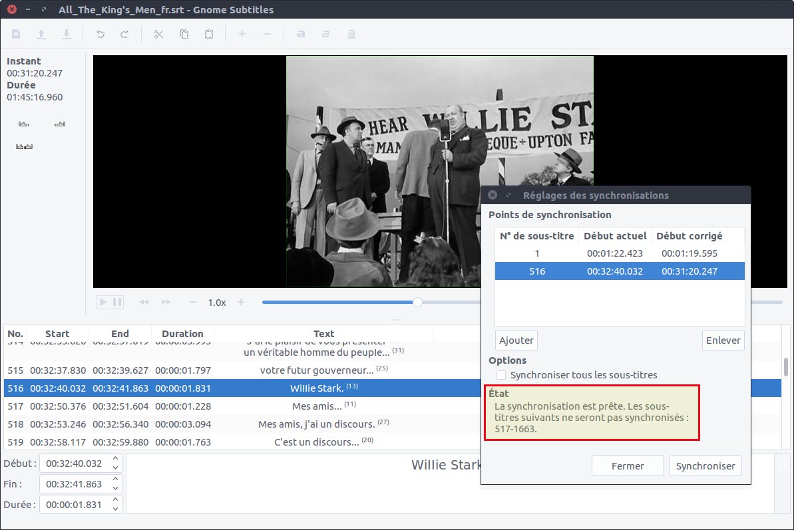
Task: Click the Fin time input field
Action: [74, 485]
